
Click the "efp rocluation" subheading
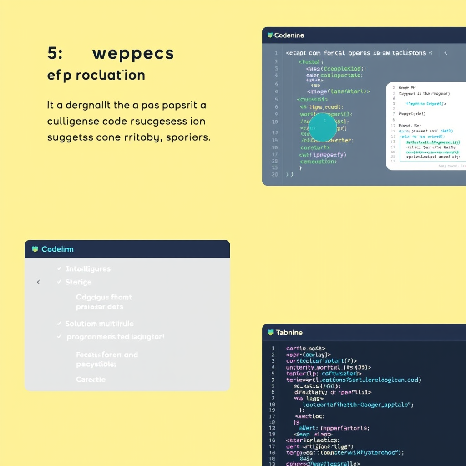coord(96,75)
